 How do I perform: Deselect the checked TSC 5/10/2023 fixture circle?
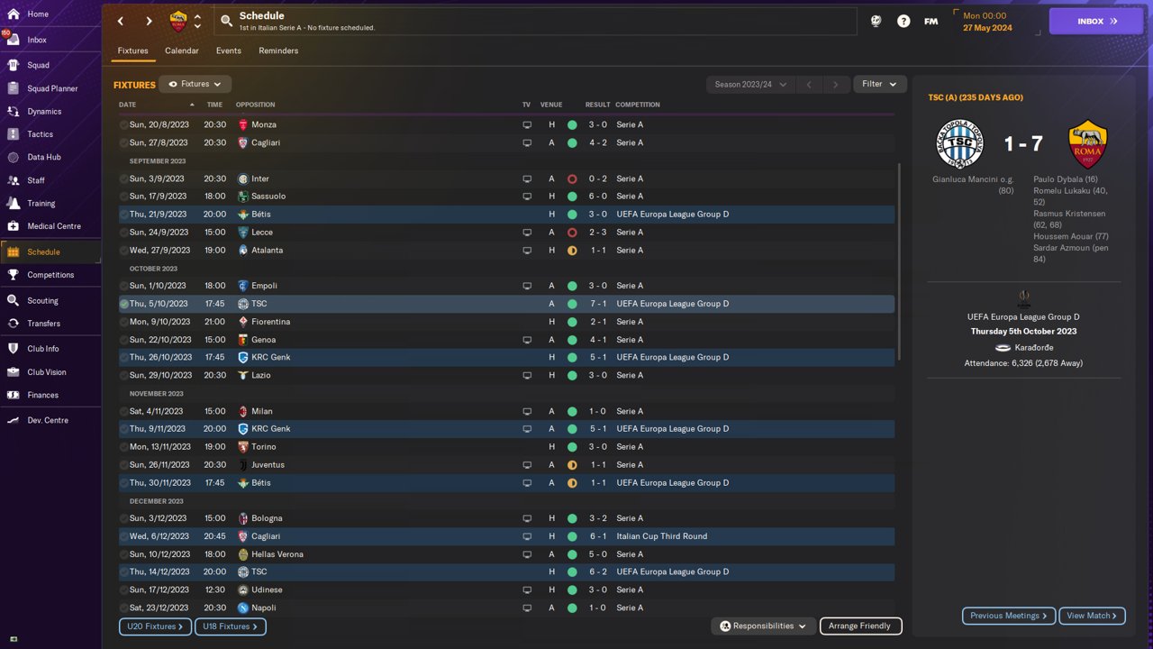point(124,304)
